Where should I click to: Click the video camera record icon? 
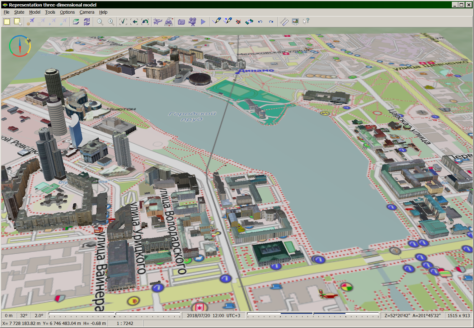click(192, 21)
